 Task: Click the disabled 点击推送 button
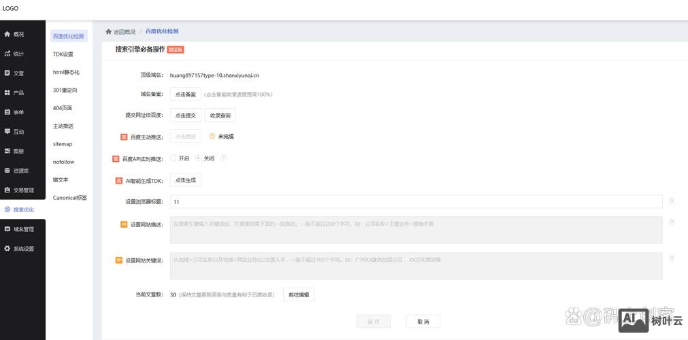(x=186, y=137)
